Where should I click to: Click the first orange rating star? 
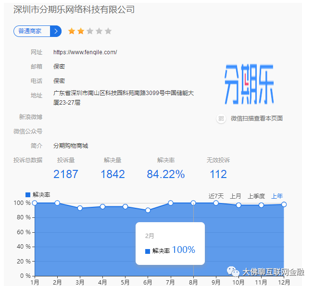click(72, 31)
